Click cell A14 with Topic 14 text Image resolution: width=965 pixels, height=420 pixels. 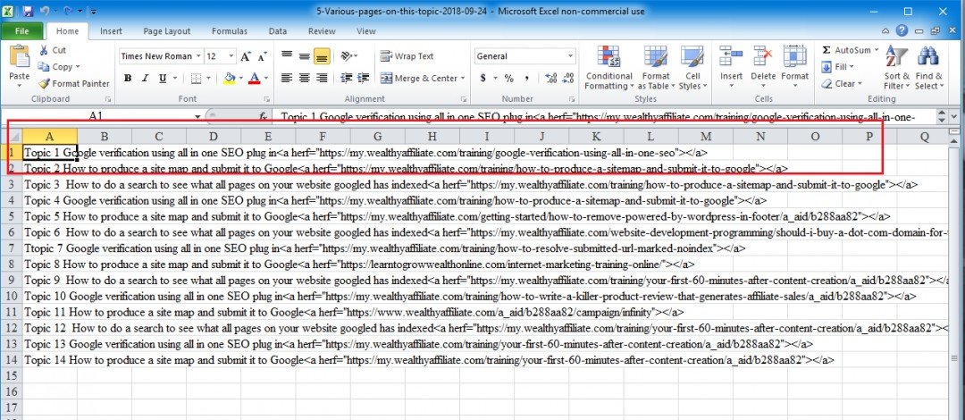(x=50, y=359)
